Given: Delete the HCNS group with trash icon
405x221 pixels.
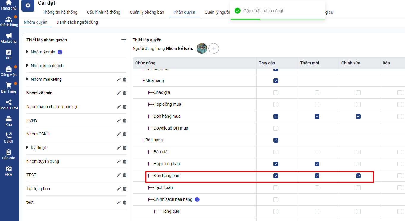Looking at the screenshot, I should pos(125,120).
